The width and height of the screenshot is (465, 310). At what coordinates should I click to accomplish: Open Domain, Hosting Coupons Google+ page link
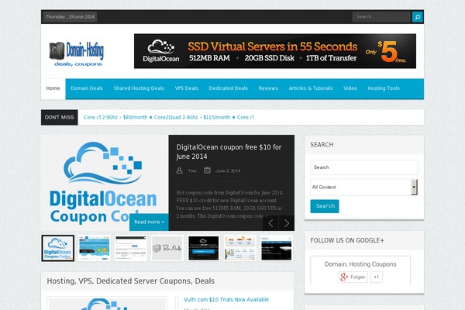360,264
